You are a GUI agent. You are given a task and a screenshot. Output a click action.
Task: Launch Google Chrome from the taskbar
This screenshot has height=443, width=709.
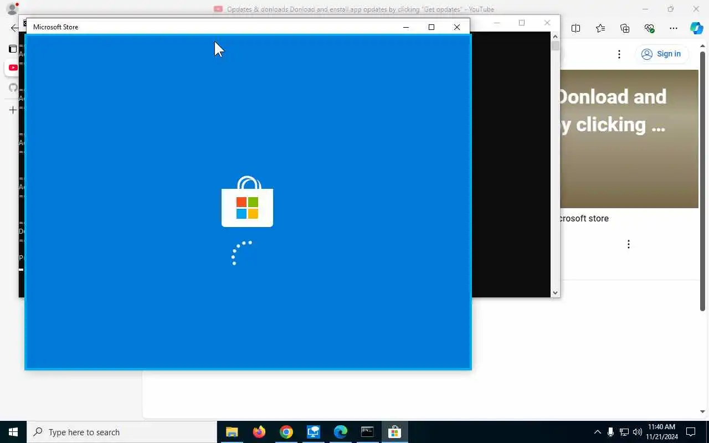286,432
